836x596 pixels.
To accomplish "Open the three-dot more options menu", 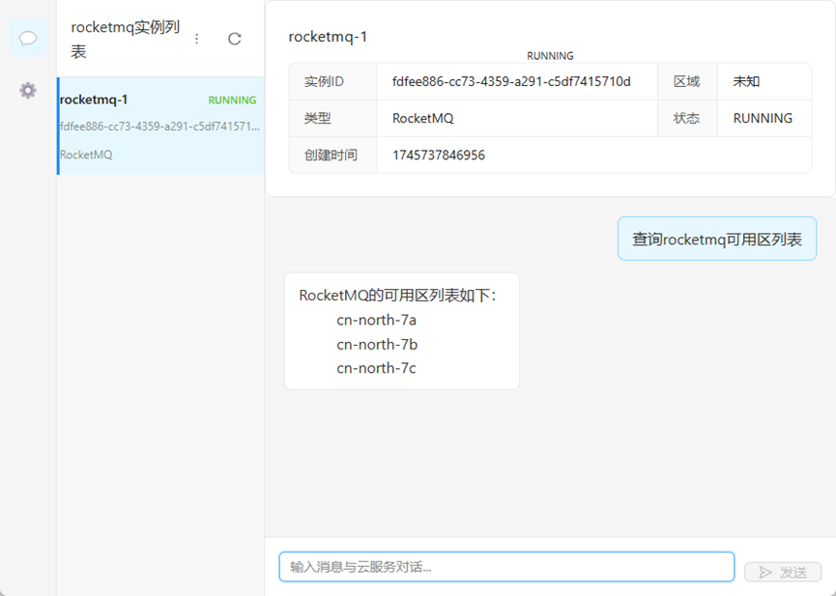I will 197,39.
